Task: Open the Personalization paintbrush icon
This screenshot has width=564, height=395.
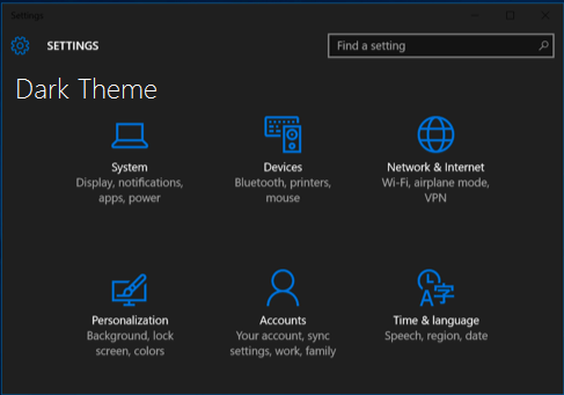Action: tap(130, 290)
